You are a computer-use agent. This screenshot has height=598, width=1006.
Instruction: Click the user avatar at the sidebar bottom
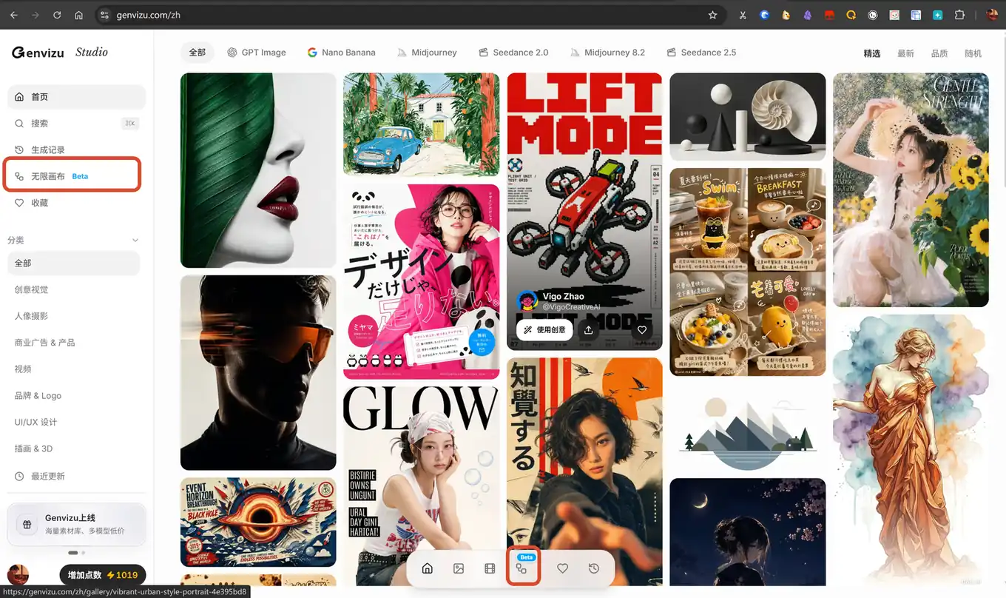pyautogui.click(x=18, y=574)
